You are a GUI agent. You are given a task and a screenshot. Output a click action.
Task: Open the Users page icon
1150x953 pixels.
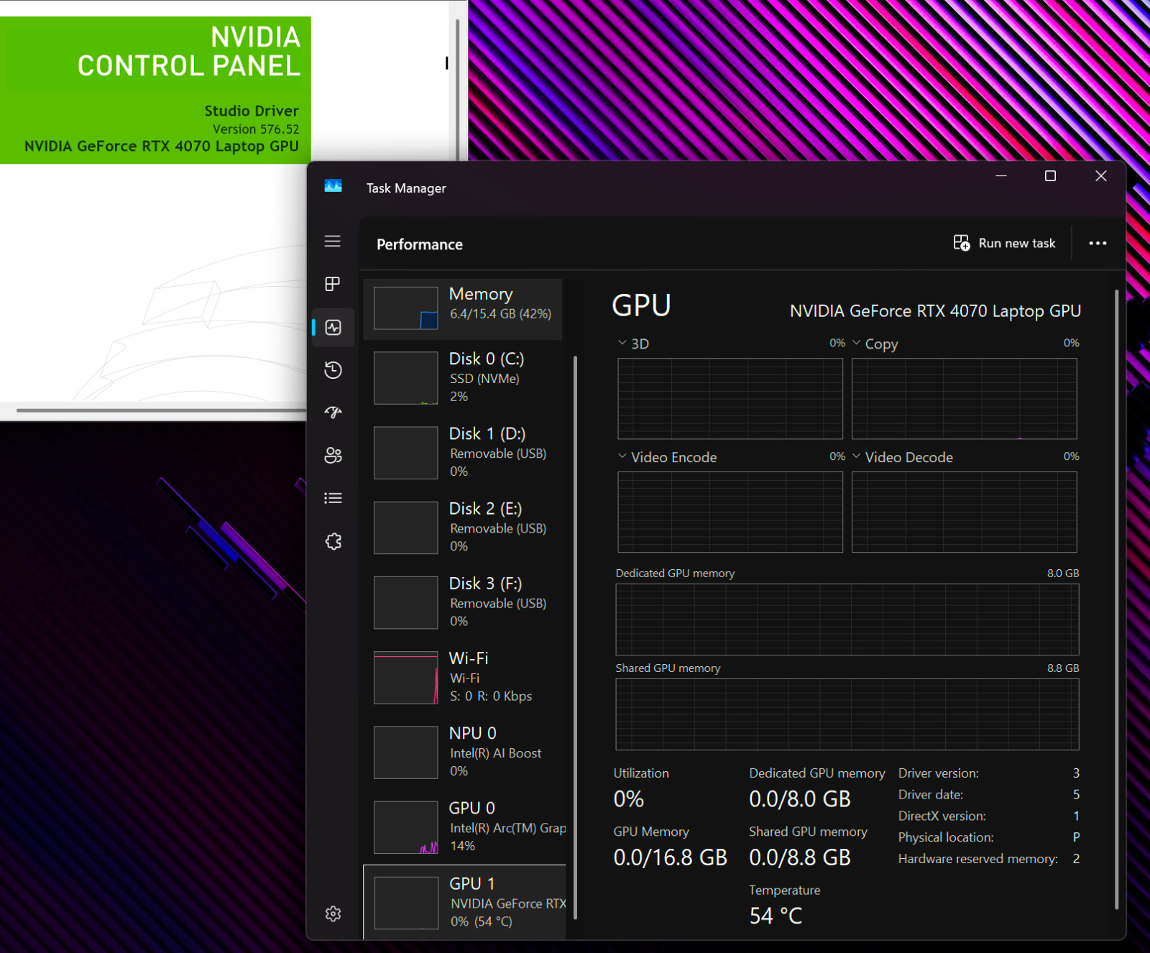tap(333, 456)
